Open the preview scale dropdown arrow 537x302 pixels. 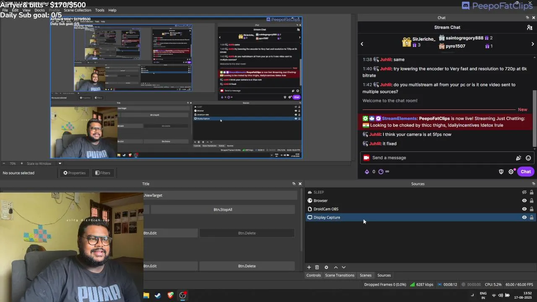pos(60,164)
